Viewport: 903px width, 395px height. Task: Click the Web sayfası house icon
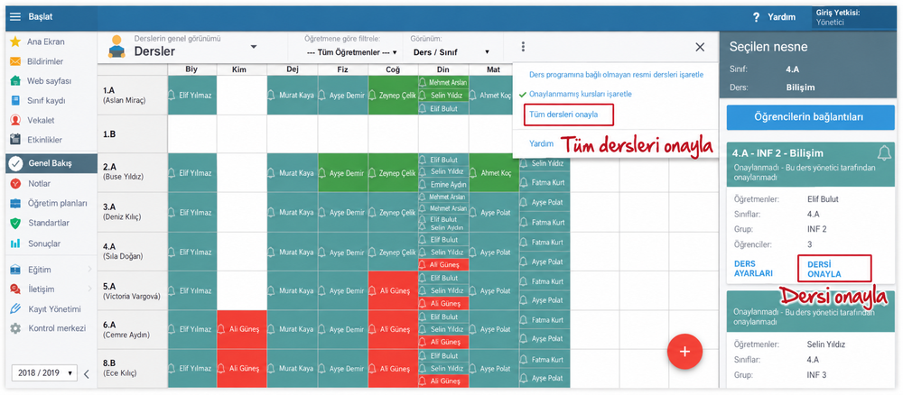pyautogui.click(x=15, y=81)
